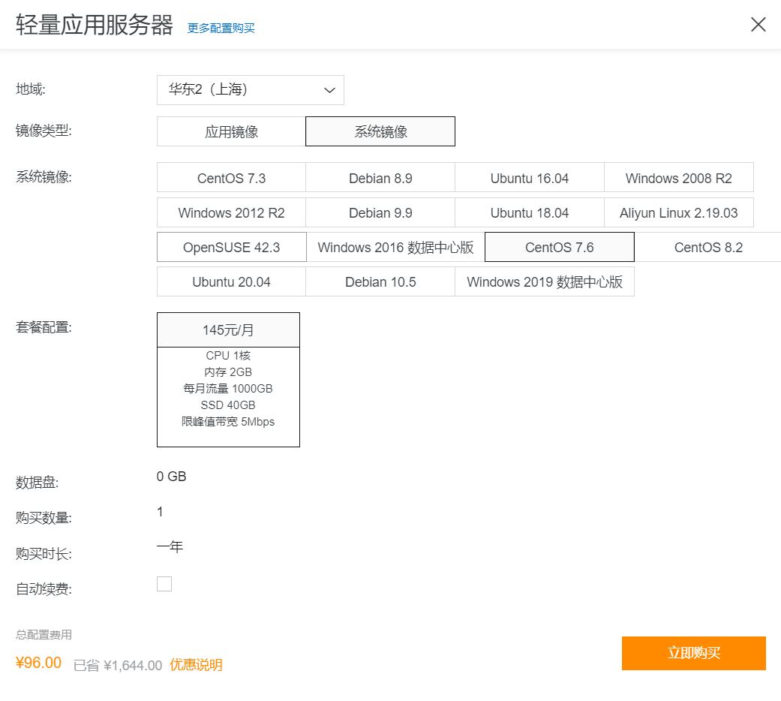This screenshot has width=781, height=701.
Task: Enable the 自动续费 checkbox
Action: 164,584
